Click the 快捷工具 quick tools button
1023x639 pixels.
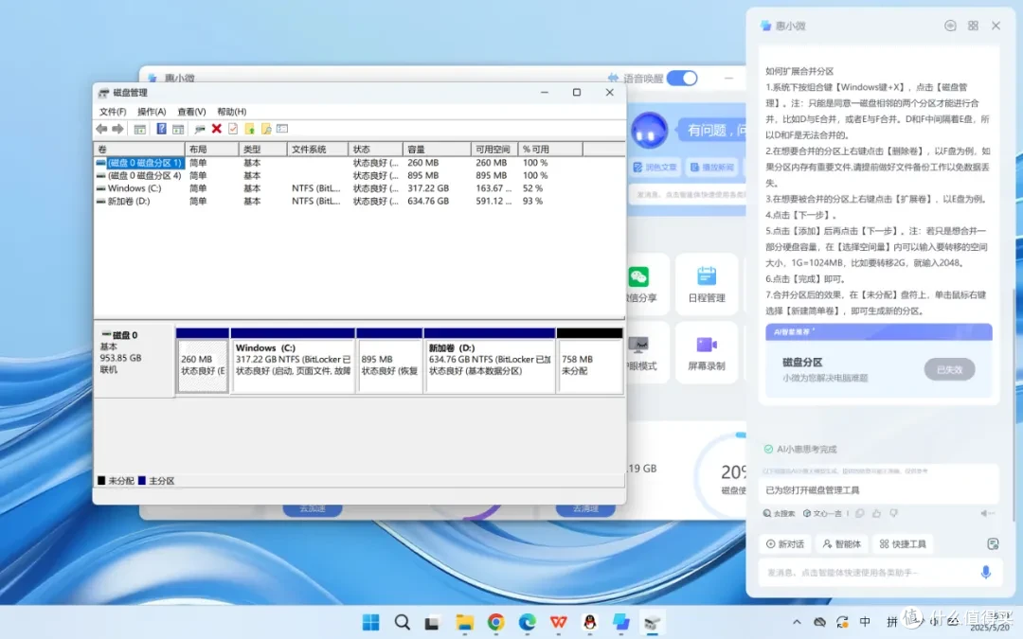pos(903,543)
